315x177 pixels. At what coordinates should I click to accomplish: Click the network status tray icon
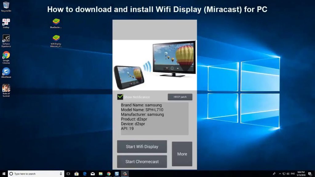pyautogui.click(x=284, y=174)
